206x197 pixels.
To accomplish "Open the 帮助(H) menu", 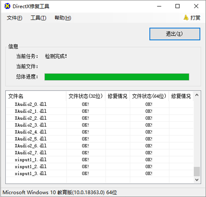I will click(62, 18).
